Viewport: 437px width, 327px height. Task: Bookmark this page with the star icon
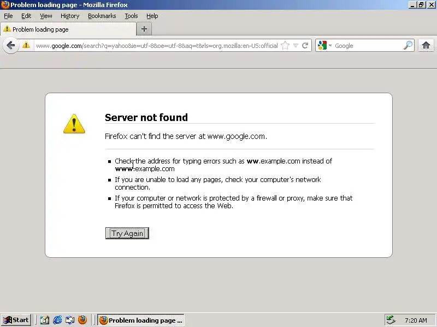click(285, 45)
